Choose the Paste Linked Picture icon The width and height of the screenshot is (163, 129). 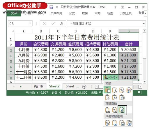tap(129, 123)
